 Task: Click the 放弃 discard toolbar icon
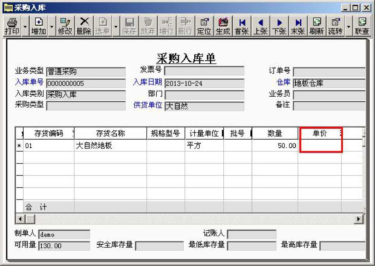[x=148, y=26]
